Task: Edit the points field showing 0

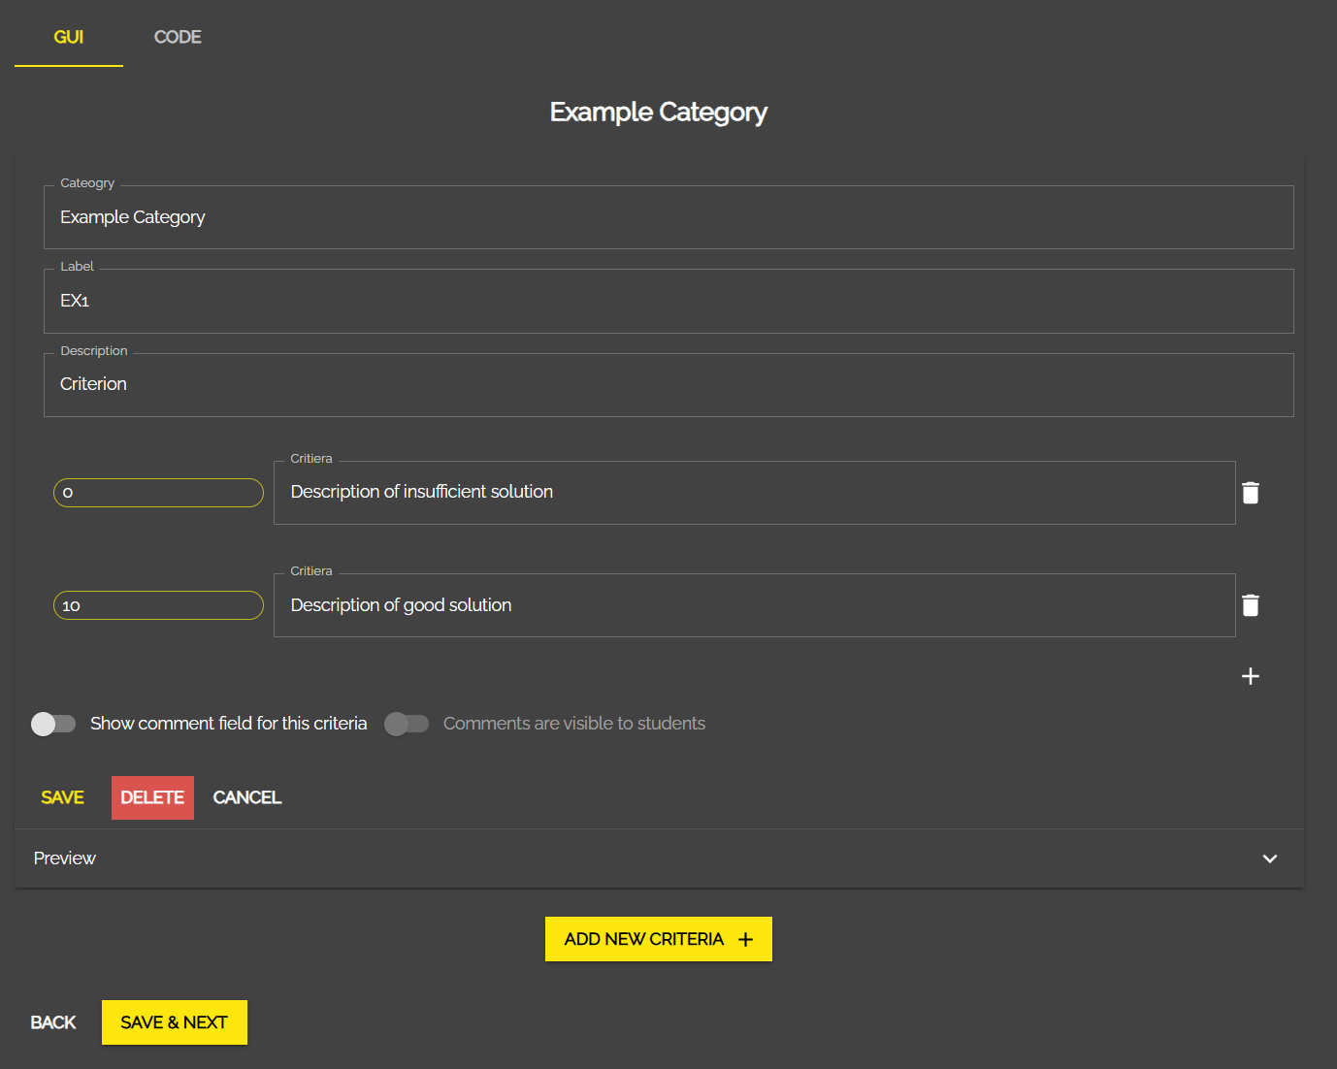Action: 158,493
